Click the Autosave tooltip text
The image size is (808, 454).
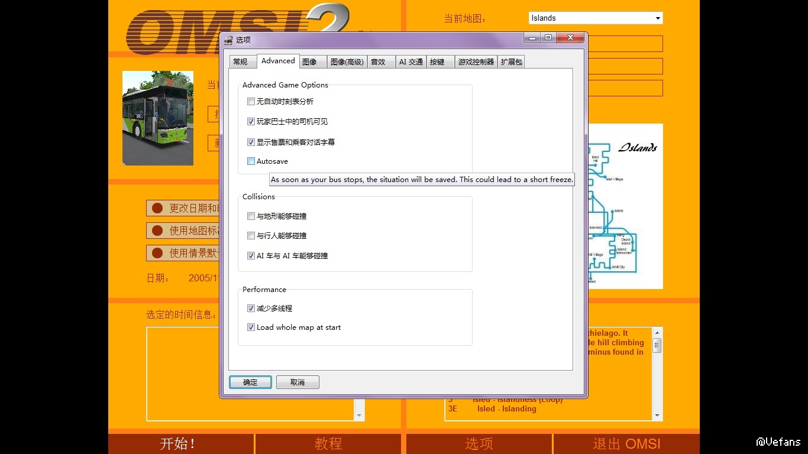point(422,180)
